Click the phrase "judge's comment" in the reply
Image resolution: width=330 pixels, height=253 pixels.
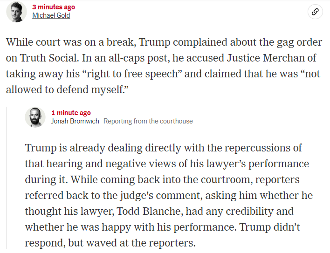[x=161, y=196]
